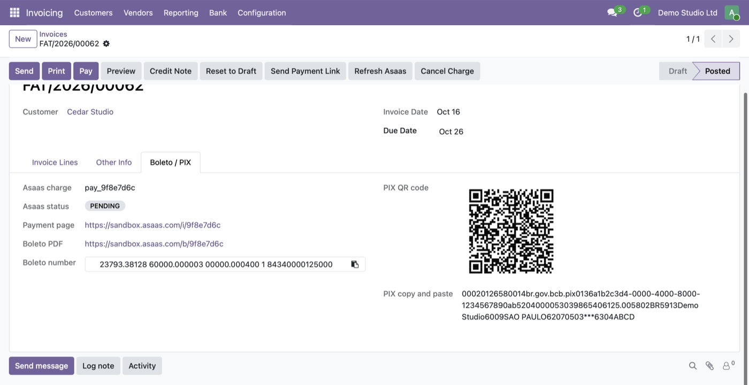
Task: Reset the invoice to Draft
Action: click(231, 71)
